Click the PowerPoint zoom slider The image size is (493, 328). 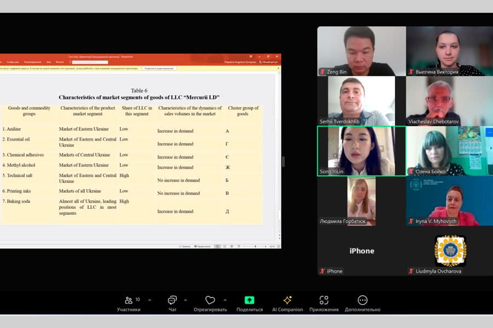255,247
